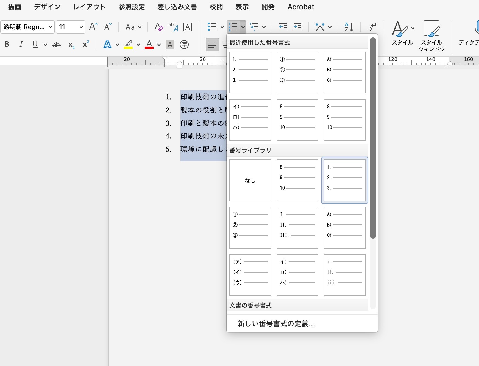Pick the I. II. III. roman numeral format
The width and height of the screenshot is (479, 366).
click(x=297, y=228)
